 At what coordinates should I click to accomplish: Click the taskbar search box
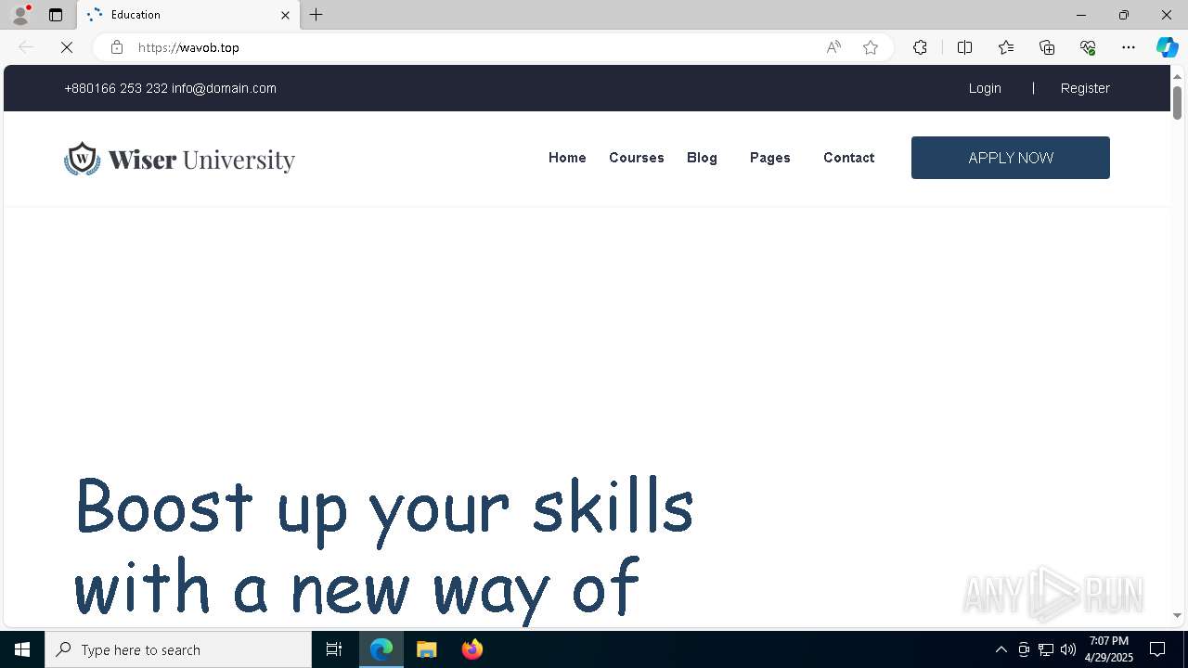tap(178, 649)
